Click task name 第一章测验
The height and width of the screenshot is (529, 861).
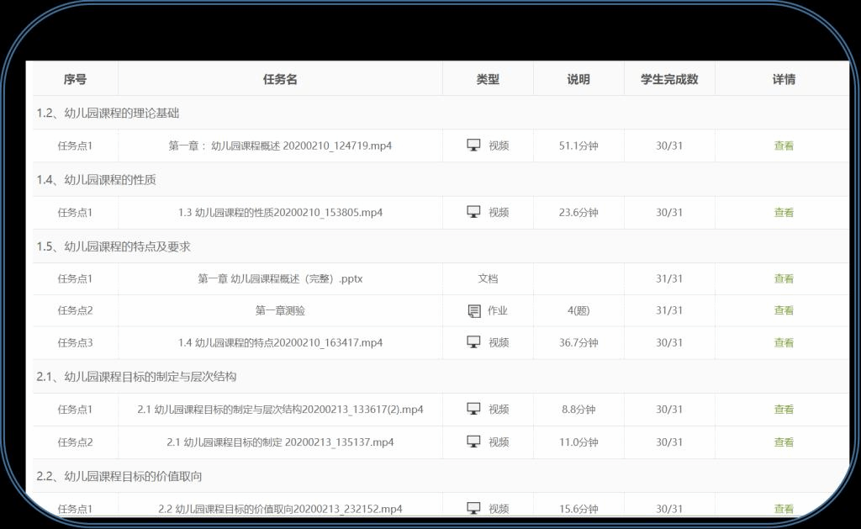[x=280, y=310]
